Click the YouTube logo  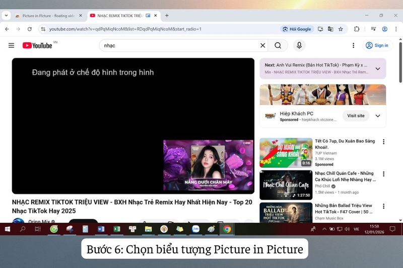point(37,45)
